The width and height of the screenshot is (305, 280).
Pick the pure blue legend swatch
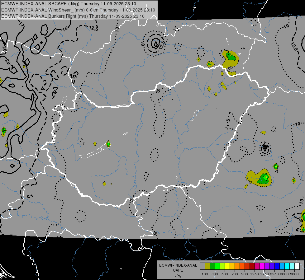point(277,266)
